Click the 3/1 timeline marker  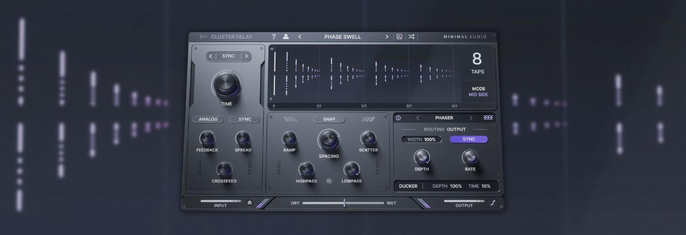tap(409, 106)
